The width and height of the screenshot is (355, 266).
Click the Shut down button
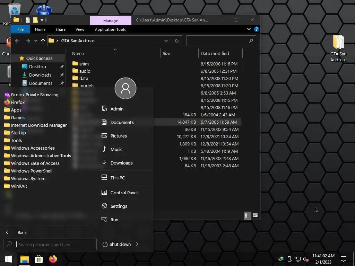(x=116, y=244)
